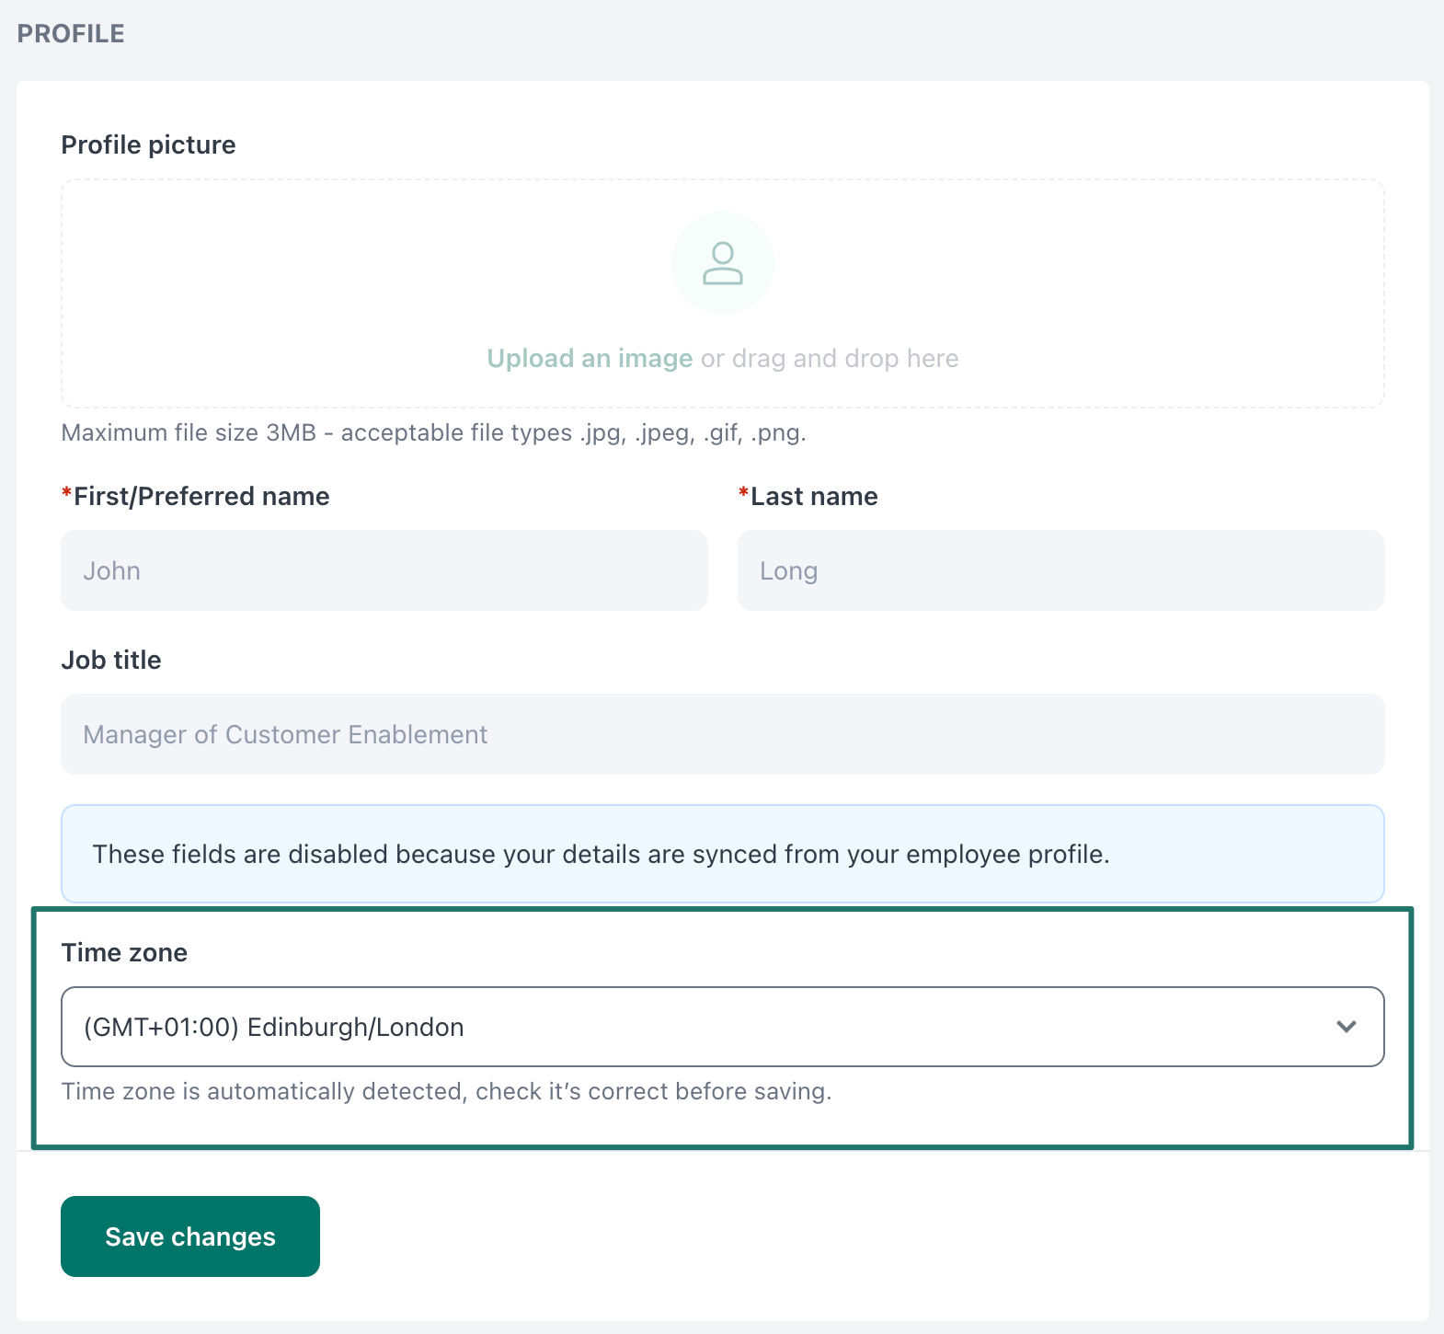Click the Save changes button

tap(190, 1236)
